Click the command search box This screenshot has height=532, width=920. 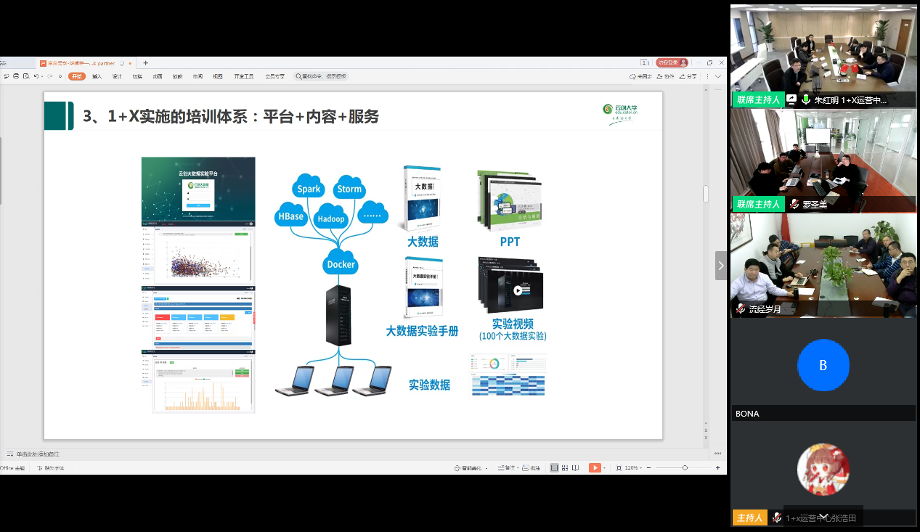(x=320, y=76)
